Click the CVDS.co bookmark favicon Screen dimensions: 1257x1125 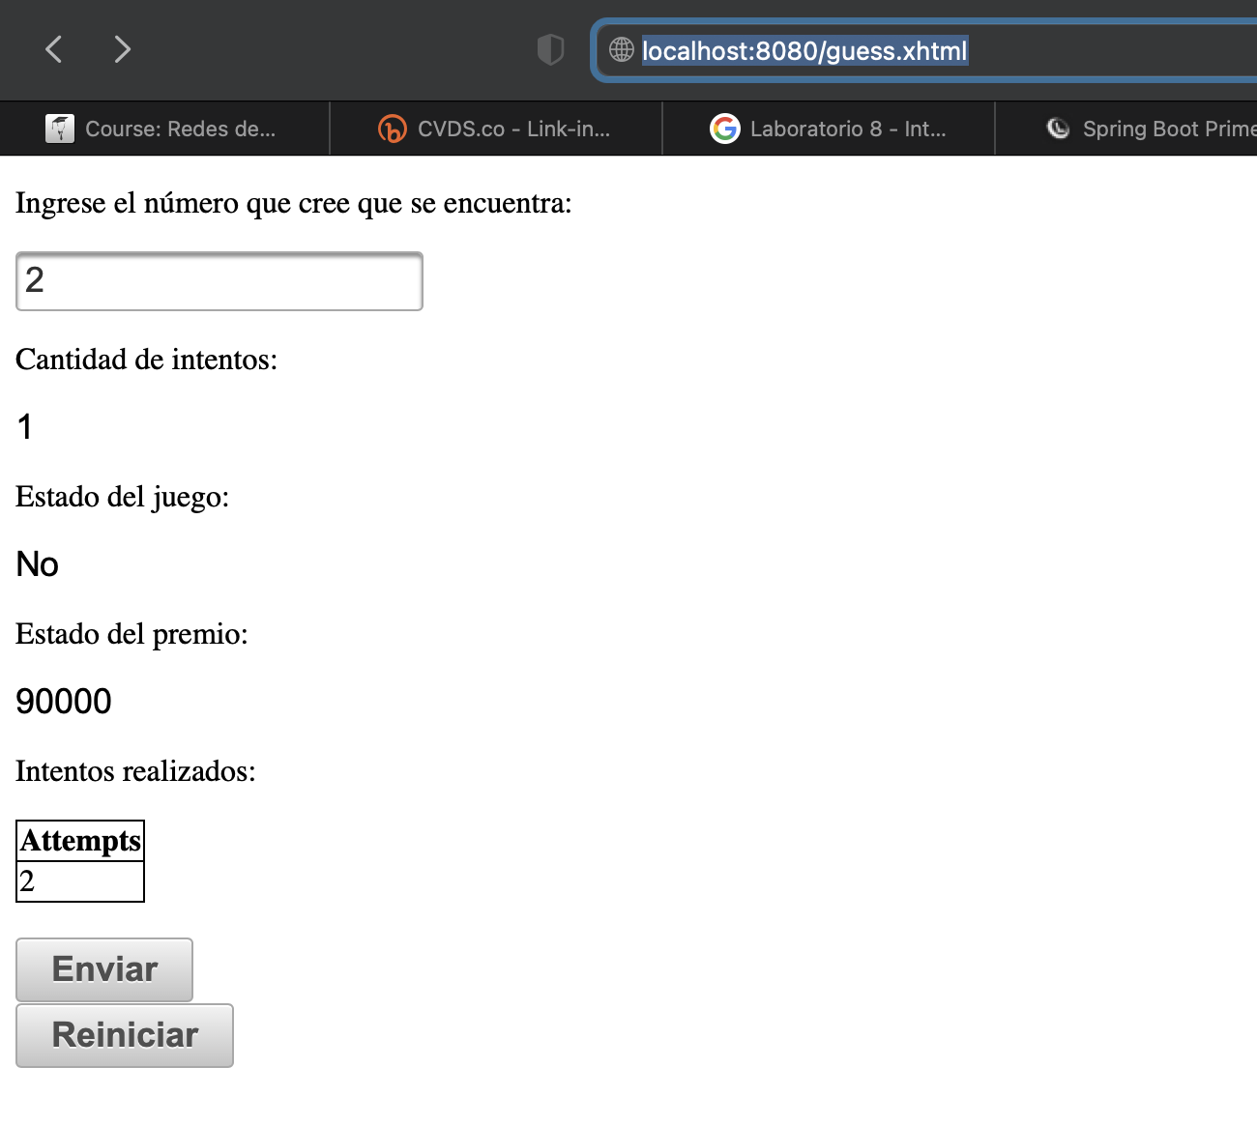(393, 128)
